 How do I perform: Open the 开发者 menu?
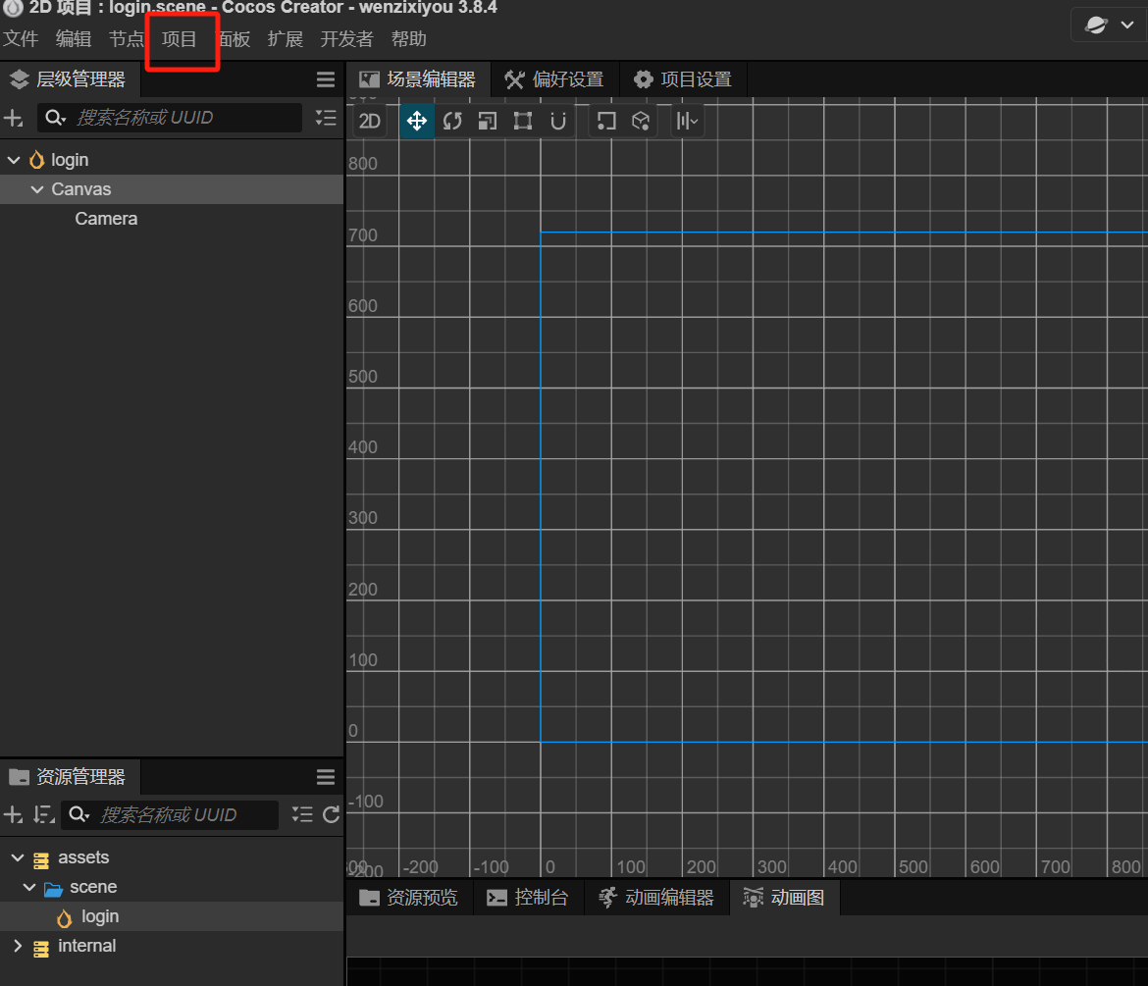click(346, 39)
